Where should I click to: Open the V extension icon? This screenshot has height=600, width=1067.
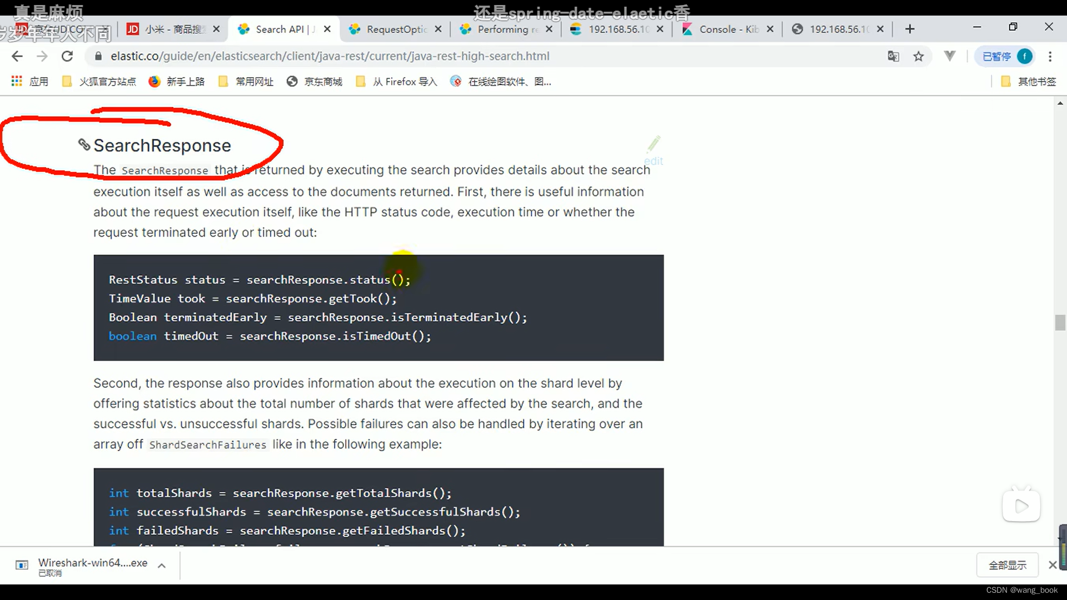click(950, 56)
